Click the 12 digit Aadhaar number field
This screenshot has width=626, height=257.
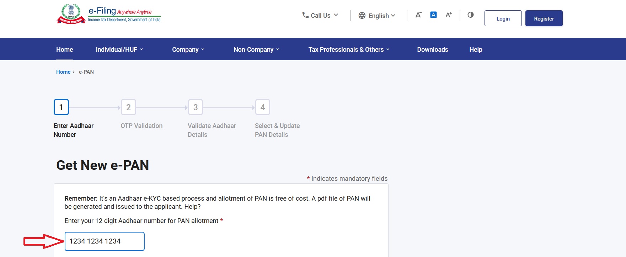click(x=105, y=241)
